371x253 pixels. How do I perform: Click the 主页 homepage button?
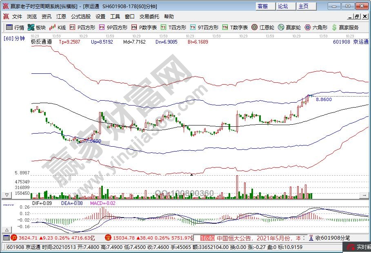click(x=303, y=6)
